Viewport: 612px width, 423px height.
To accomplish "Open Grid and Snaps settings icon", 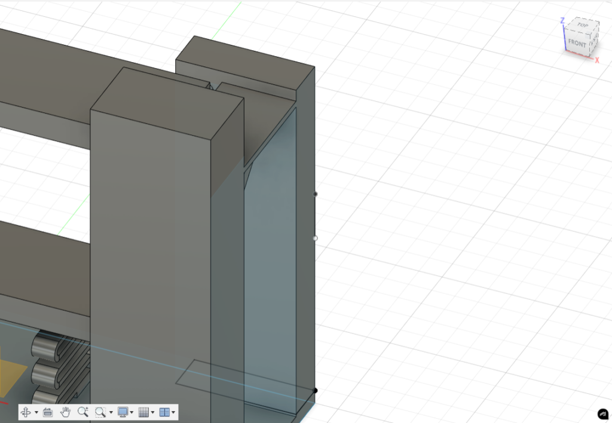I will pos(143,412).
